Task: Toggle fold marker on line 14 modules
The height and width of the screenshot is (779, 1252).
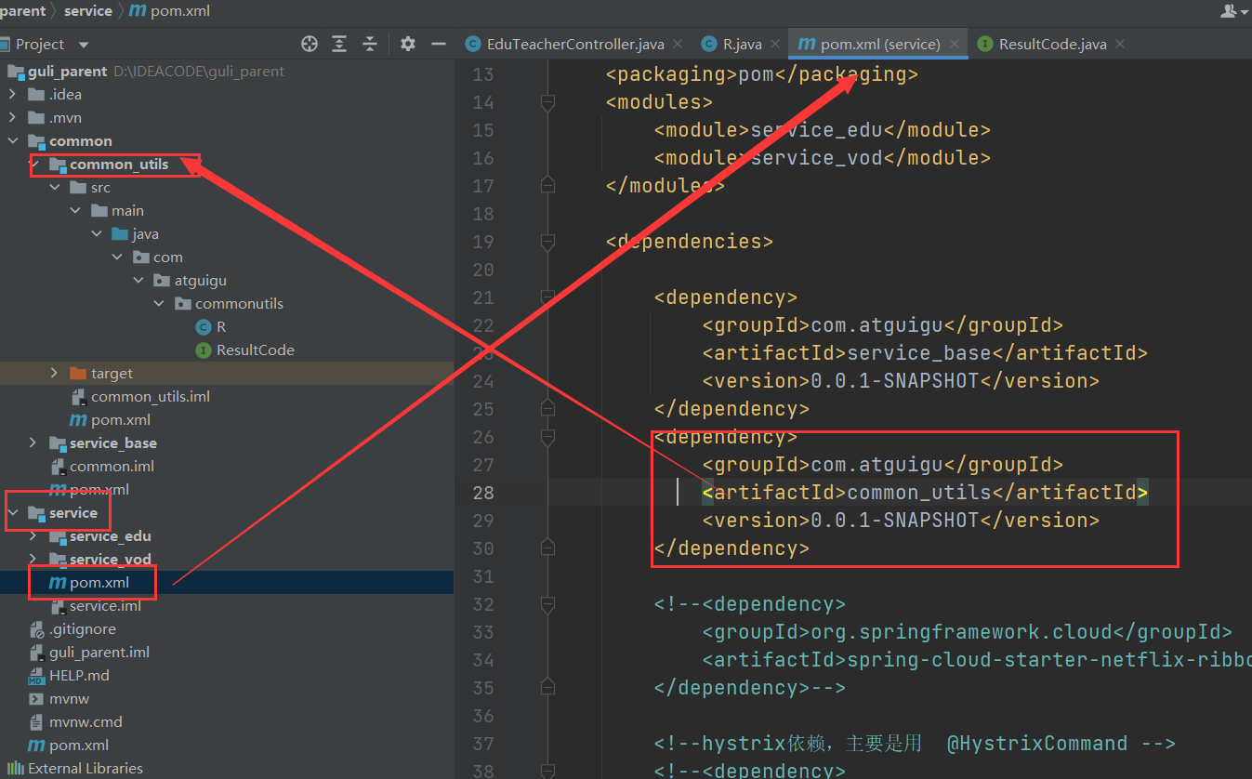Action: 547,102
